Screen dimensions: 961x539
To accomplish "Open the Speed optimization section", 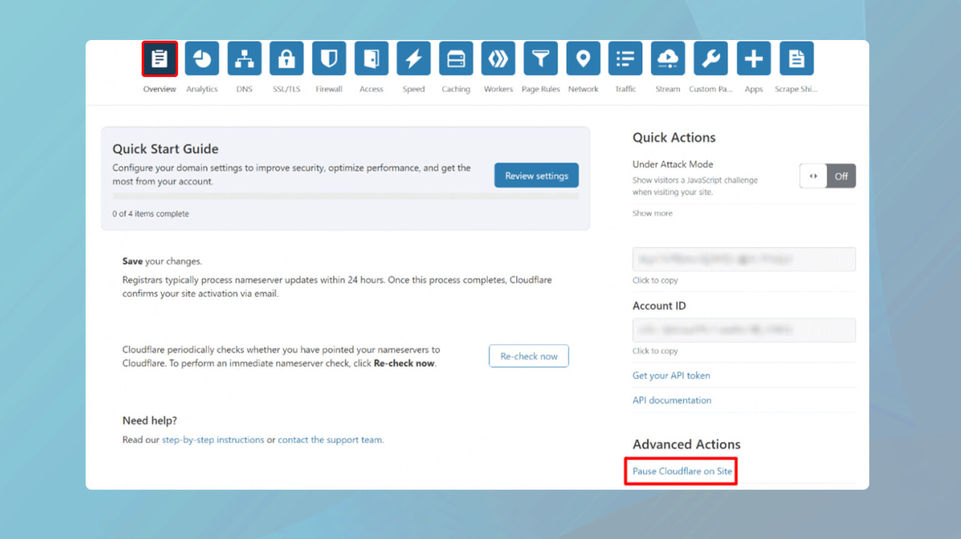I will click(x=414, y=58).
